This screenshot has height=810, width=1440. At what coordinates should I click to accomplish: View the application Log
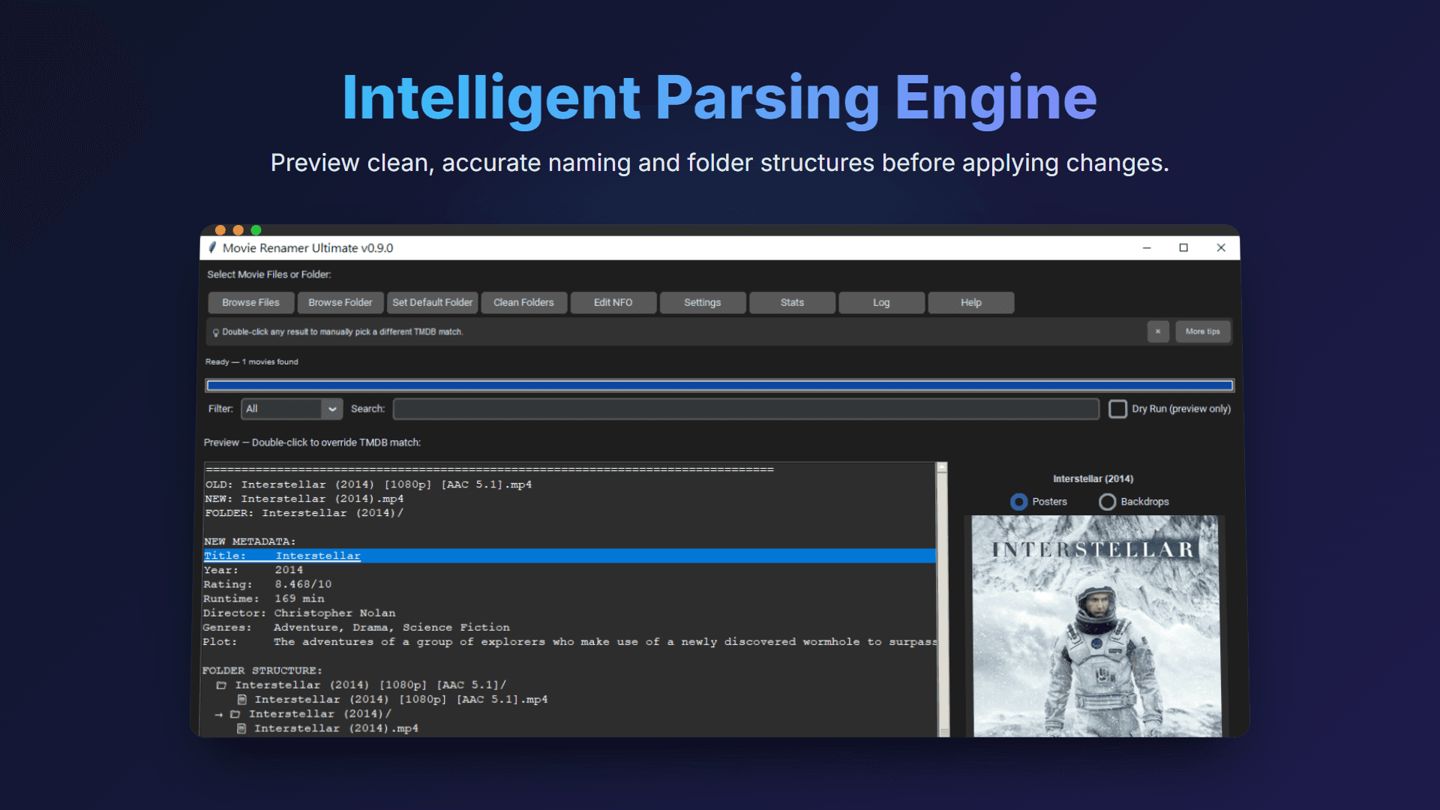(880, 302)
